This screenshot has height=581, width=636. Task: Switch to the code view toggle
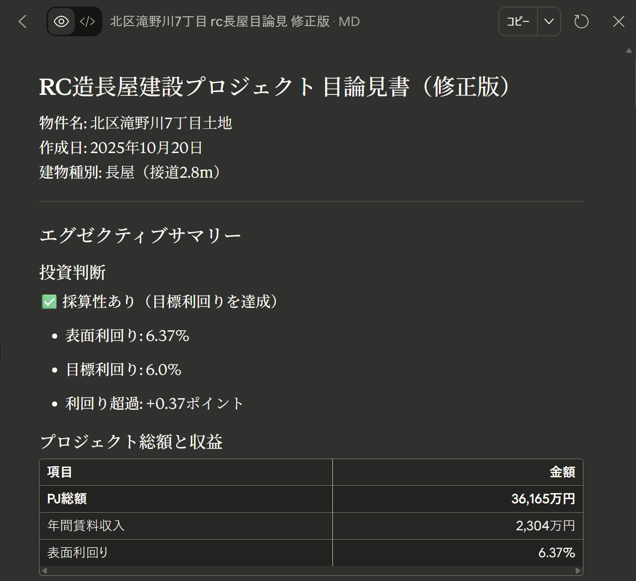tap(87, 21)
